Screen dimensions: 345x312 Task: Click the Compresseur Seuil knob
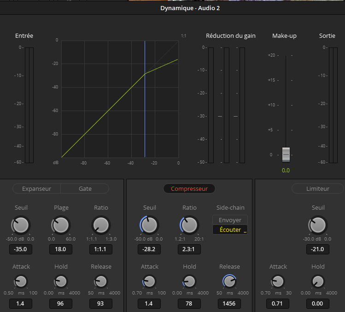pyautogui.click(x=149, y=225)
